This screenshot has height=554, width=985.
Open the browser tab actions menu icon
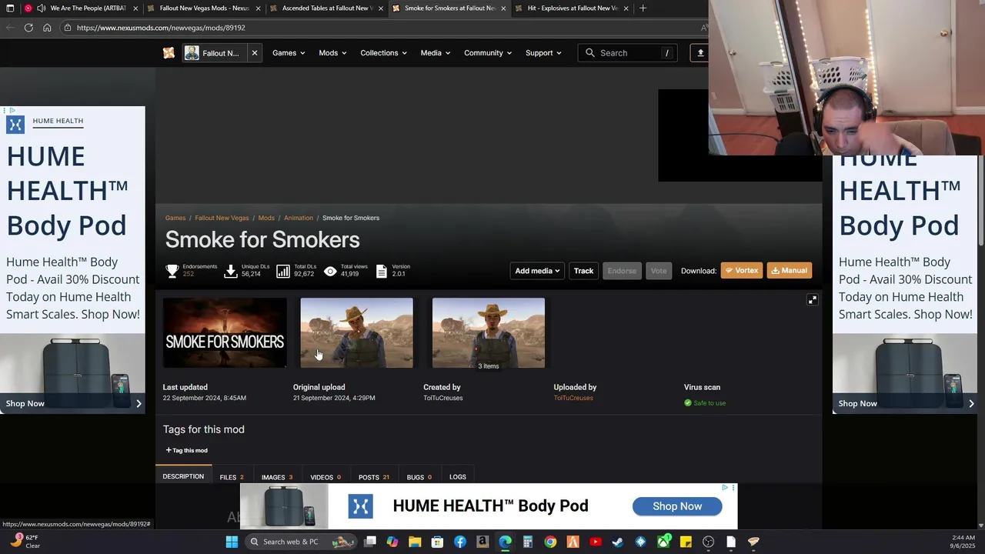[11, 8]
